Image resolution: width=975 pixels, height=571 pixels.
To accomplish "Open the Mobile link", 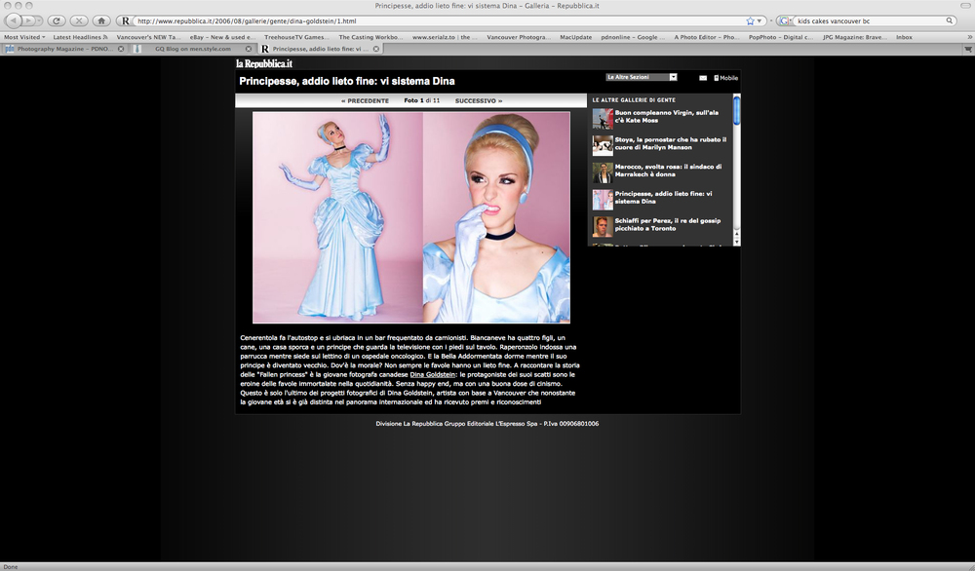I will pos(725,78).
